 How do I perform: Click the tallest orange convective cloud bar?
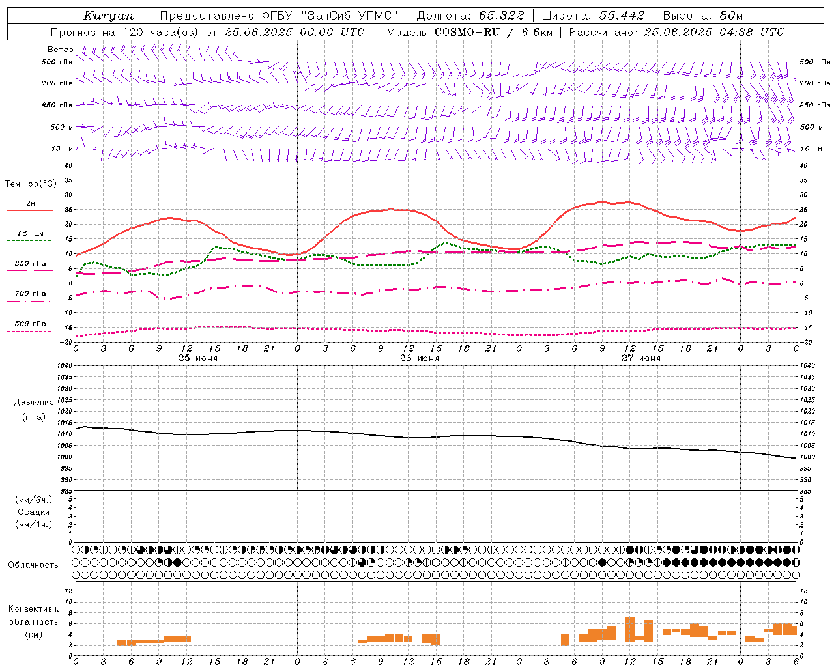630,629
